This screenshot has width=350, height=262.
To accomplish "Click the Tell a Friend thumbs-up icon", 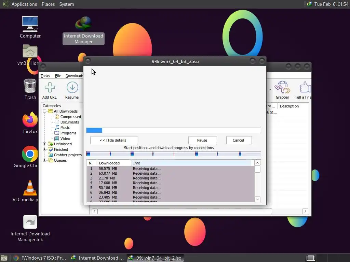I will click(305, 87).
